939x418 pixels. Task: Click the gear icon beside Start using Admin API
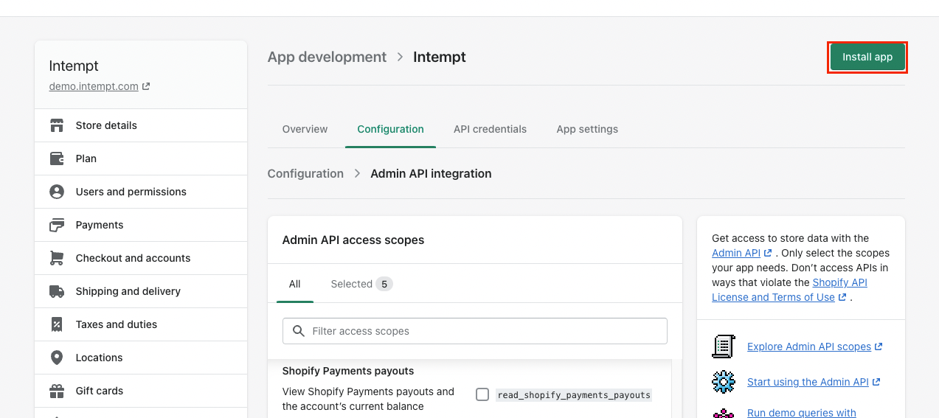pos(724,381)
